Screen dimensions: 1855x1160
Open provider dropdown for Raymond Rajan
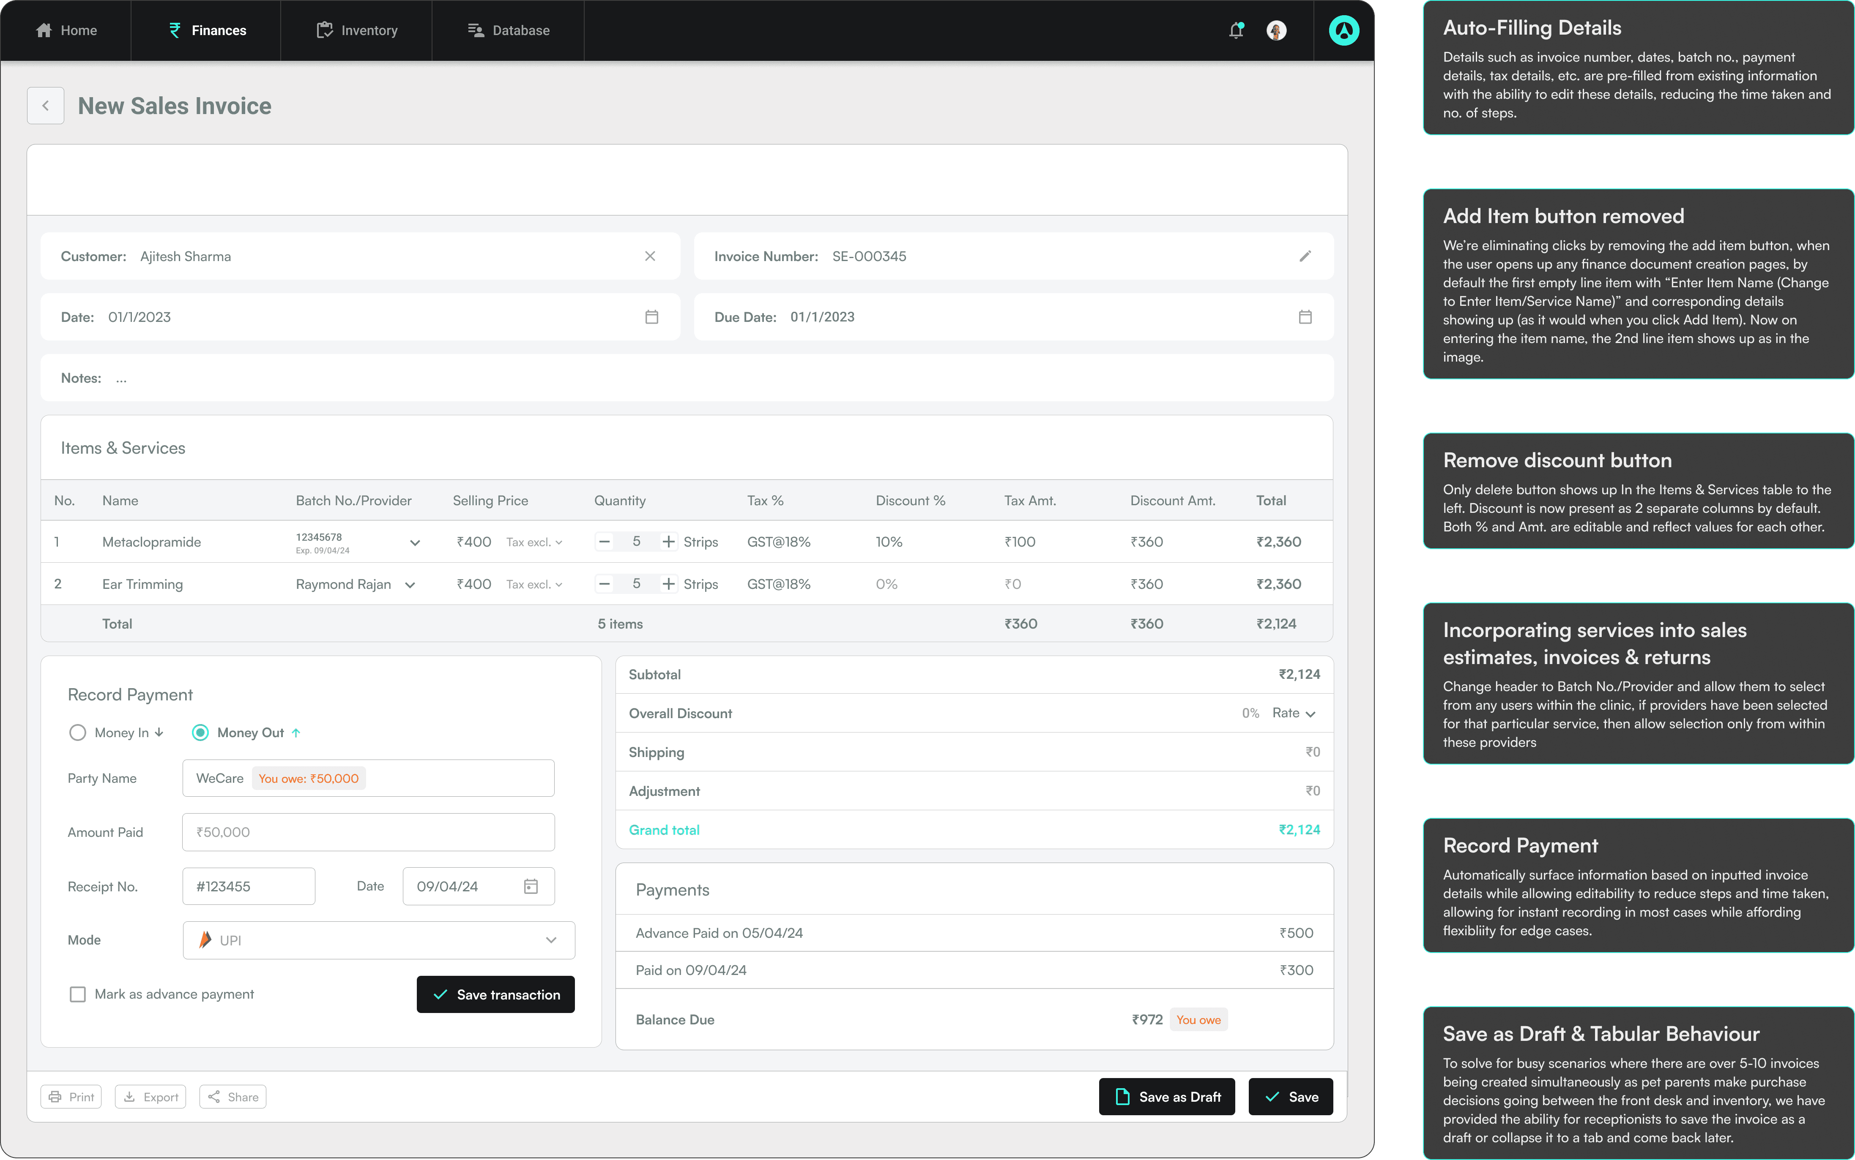(x=410, y=585)
